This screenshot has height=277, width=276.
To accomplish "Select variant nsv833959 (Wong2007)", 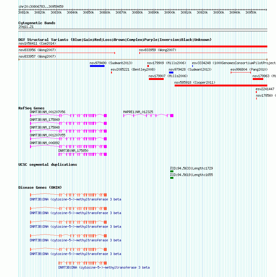I will point(158,50).
